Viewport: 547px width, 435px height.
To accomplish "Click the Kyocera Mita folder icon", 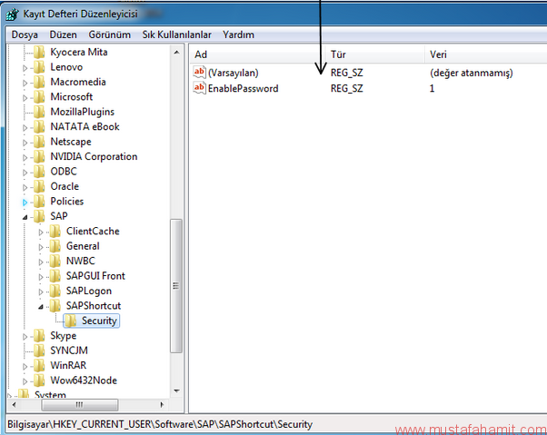I will coord(39,53).
